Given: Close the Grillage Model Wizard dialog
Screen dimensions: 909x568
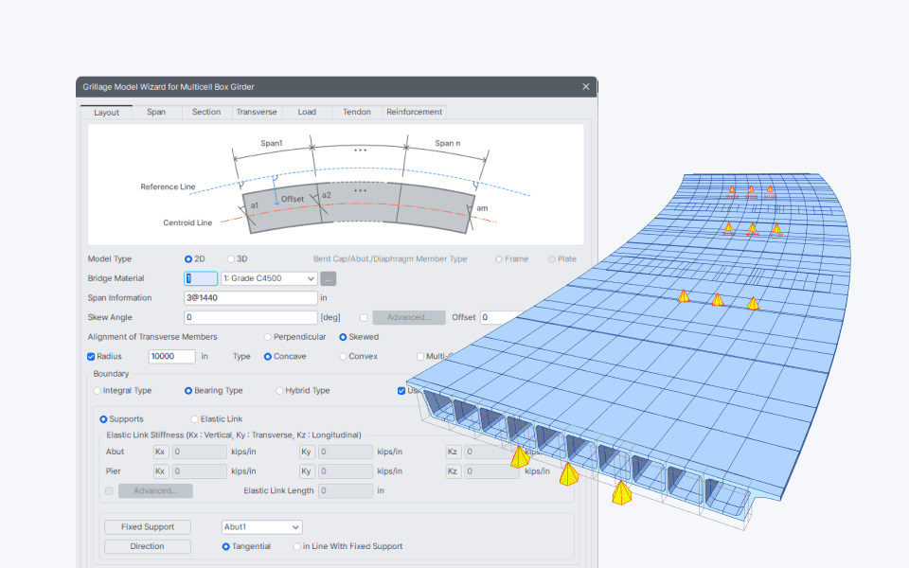Looking at the screenshot, I should pyautogui.click(x=585, y=86).
